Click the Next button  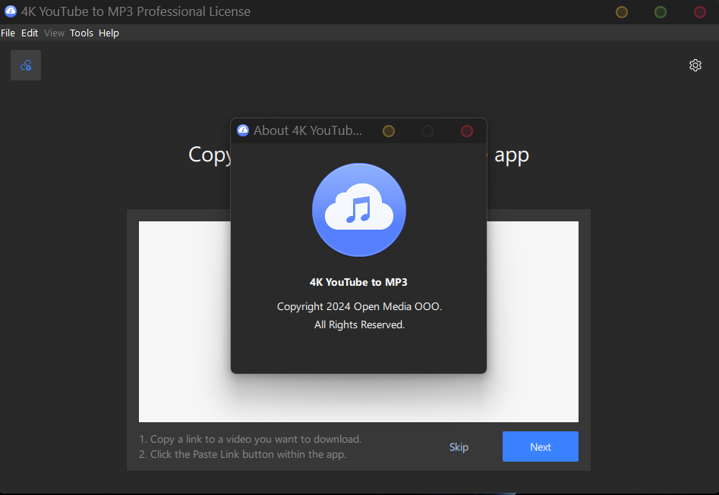tap(540, 446)
